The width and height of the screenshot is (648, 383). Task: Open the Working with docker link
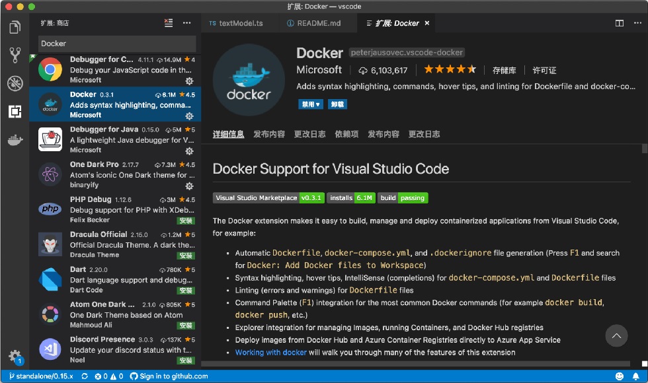click(x=270, y=353)
